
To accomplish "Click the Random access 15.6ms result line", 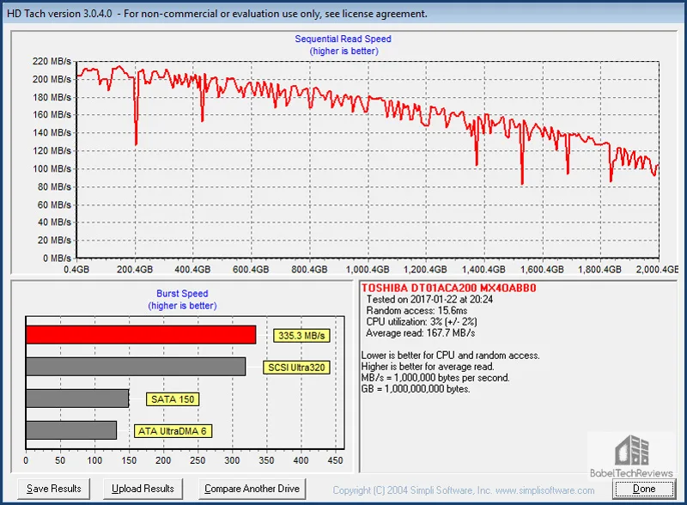I will tap(415, 310).
